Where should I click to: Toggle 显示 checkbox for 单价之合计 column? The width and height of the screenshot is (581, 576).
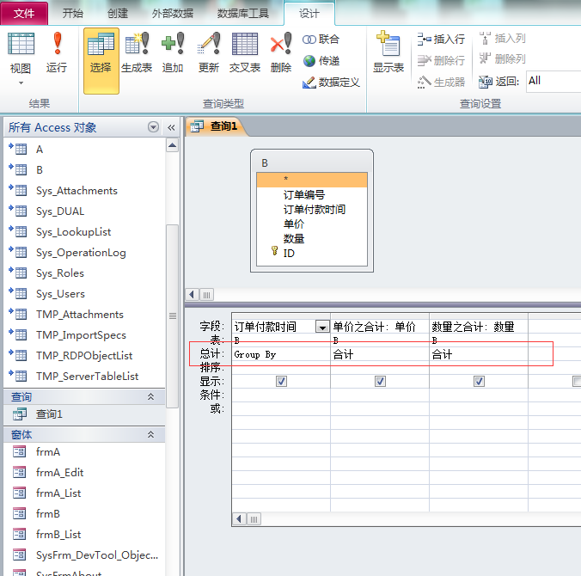(380, 381)
